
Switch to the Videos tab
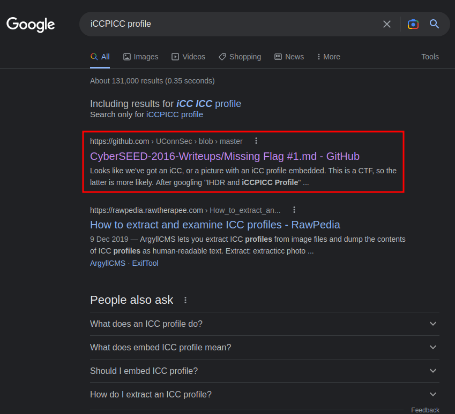tap(188, 57)
